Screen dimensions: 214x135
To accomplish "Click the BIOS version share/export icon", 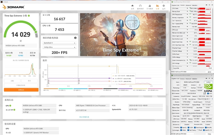I will (x=204, y=93).
